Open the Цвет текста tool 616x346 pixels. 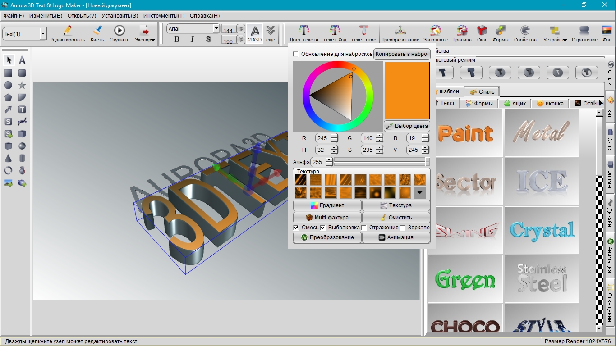(304, 31)
